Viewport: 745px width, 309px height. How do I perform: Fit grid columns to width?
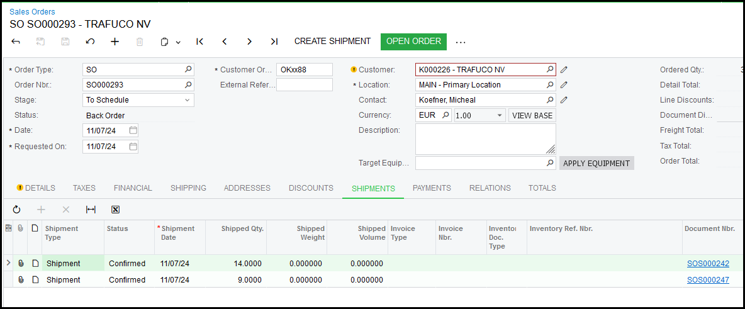91,210
